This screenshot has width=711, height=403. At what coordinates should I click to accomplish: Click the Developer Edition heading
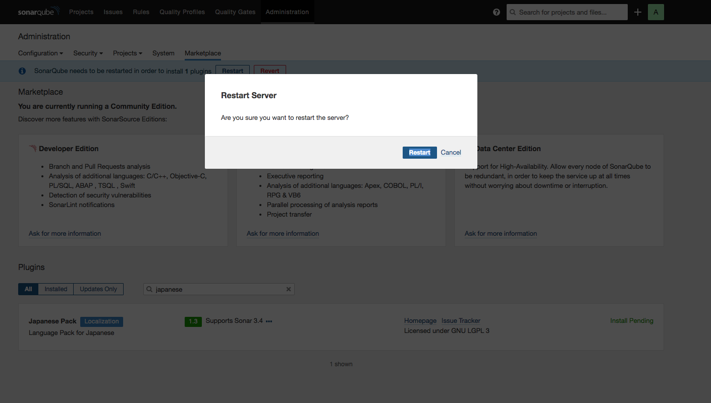point(69,149)
